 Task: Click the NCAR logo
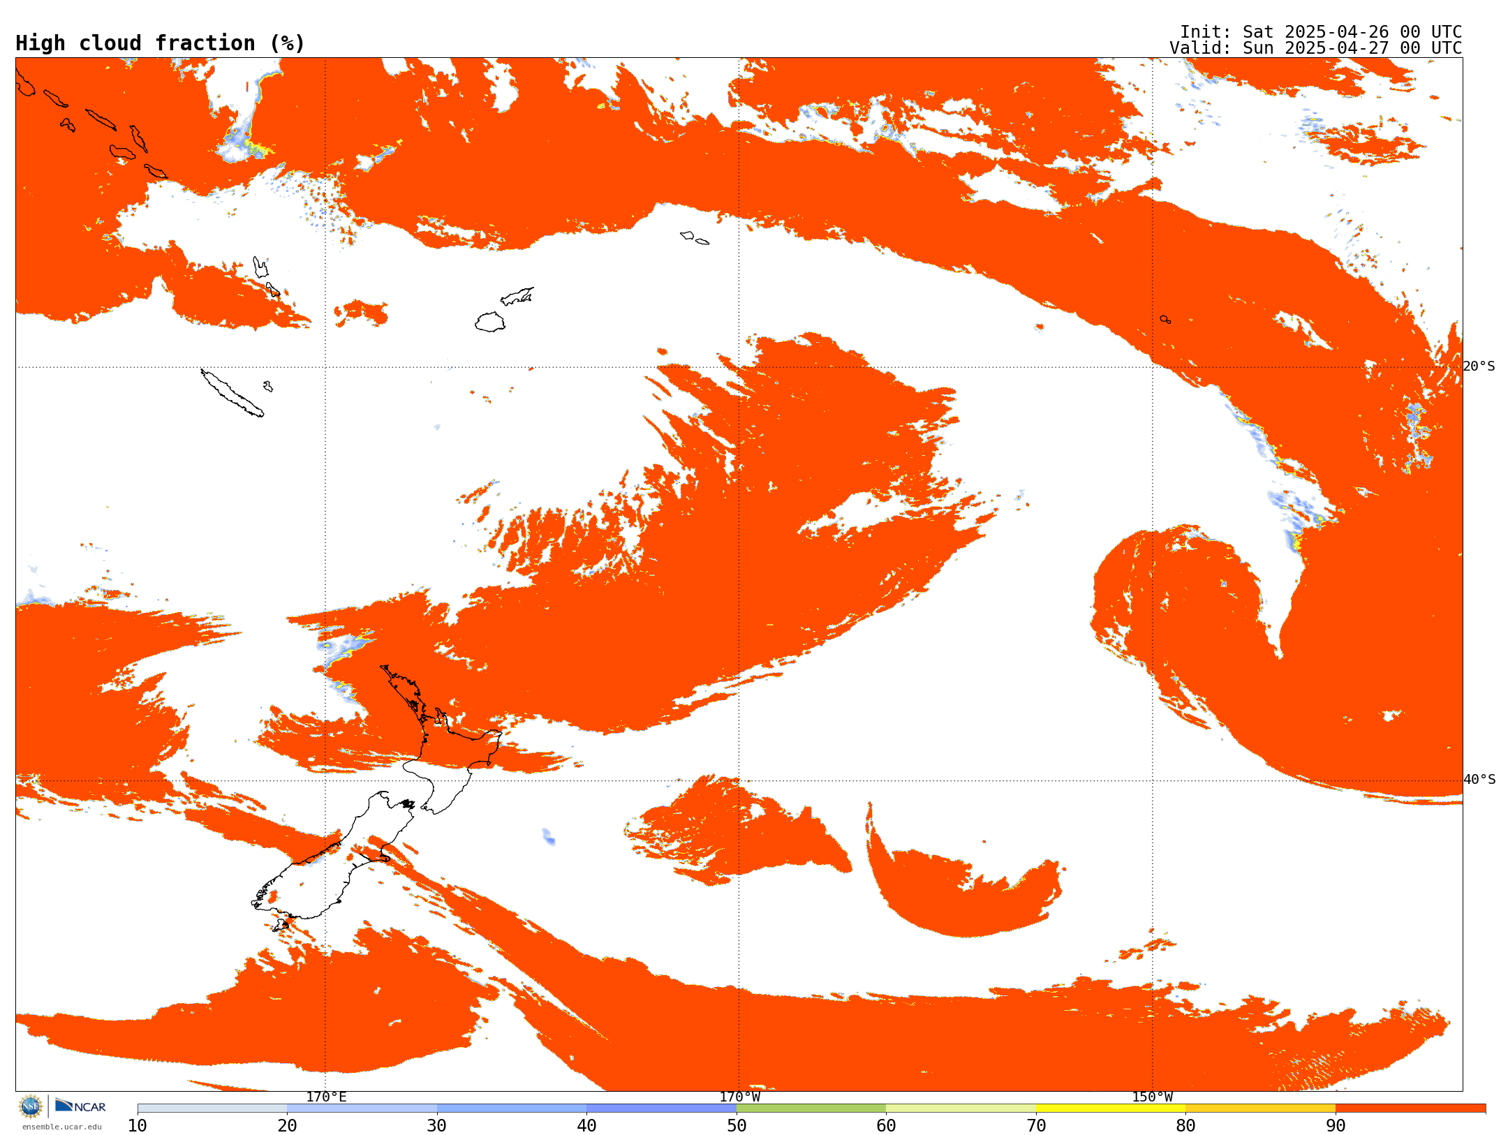[x=80, y=1106]
